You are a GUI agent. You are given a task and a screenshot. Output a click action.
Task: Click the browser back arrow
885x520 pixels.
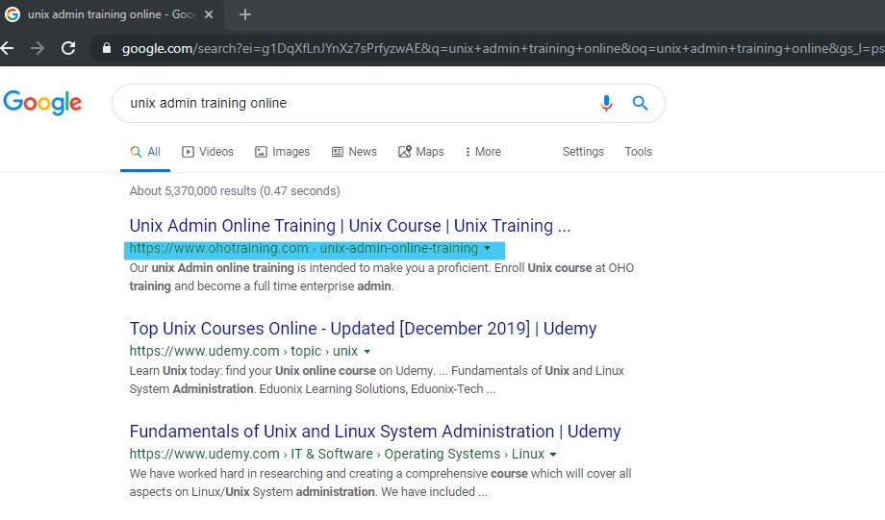[x=7, y=48]
